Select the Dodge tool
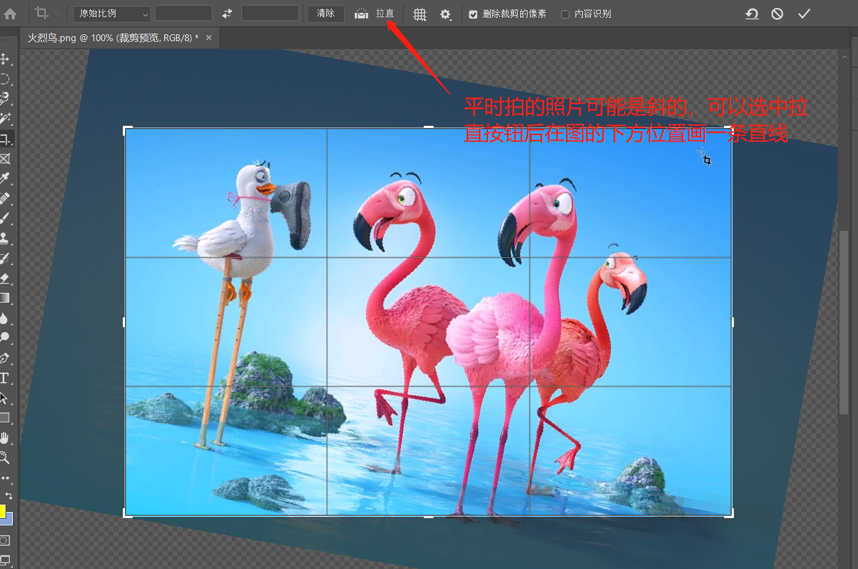Screen dimensions: 858x569 click(5, 338)
